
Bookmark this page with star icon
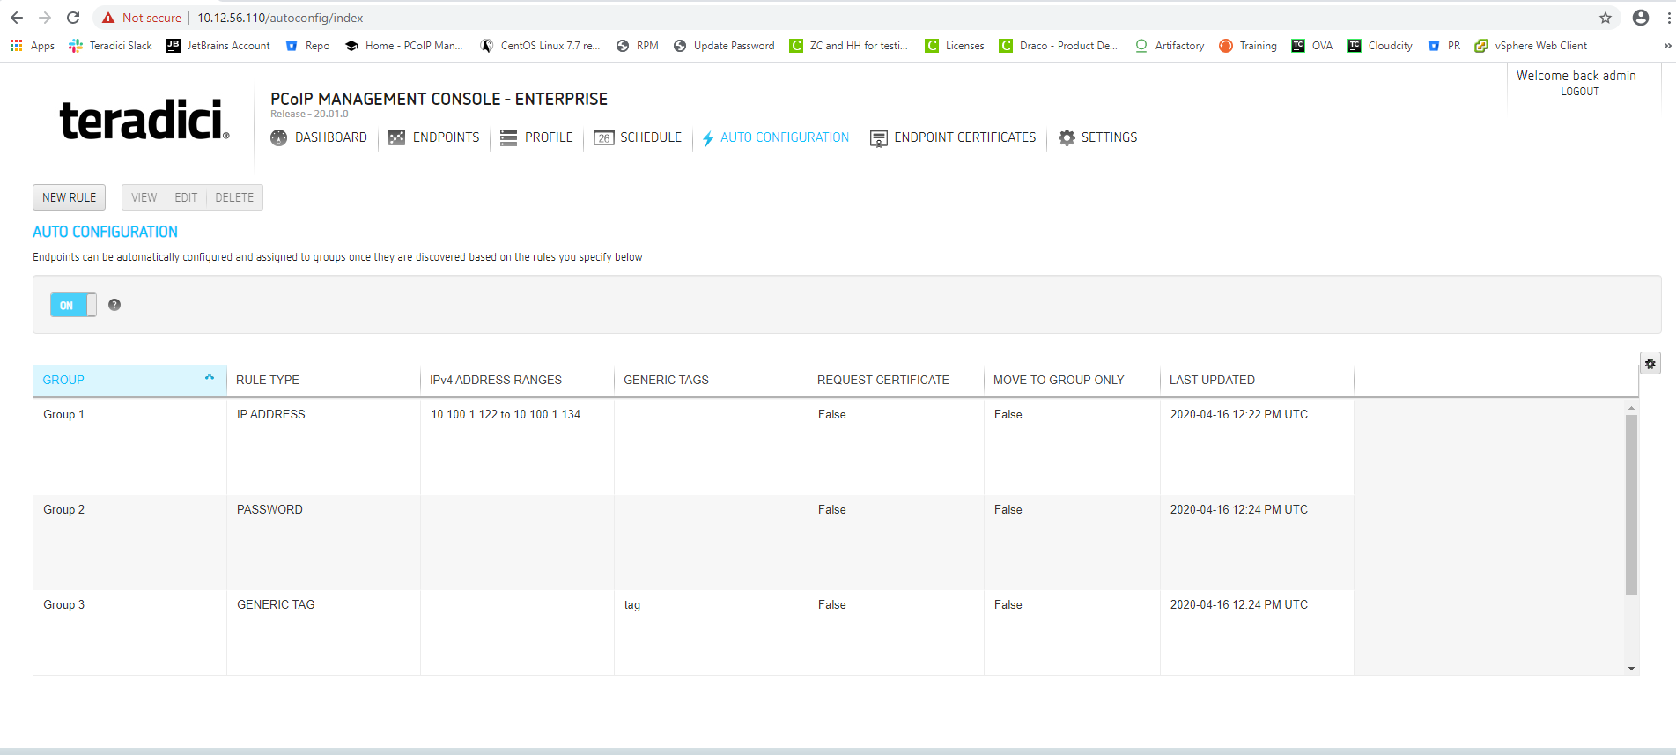1606,18
